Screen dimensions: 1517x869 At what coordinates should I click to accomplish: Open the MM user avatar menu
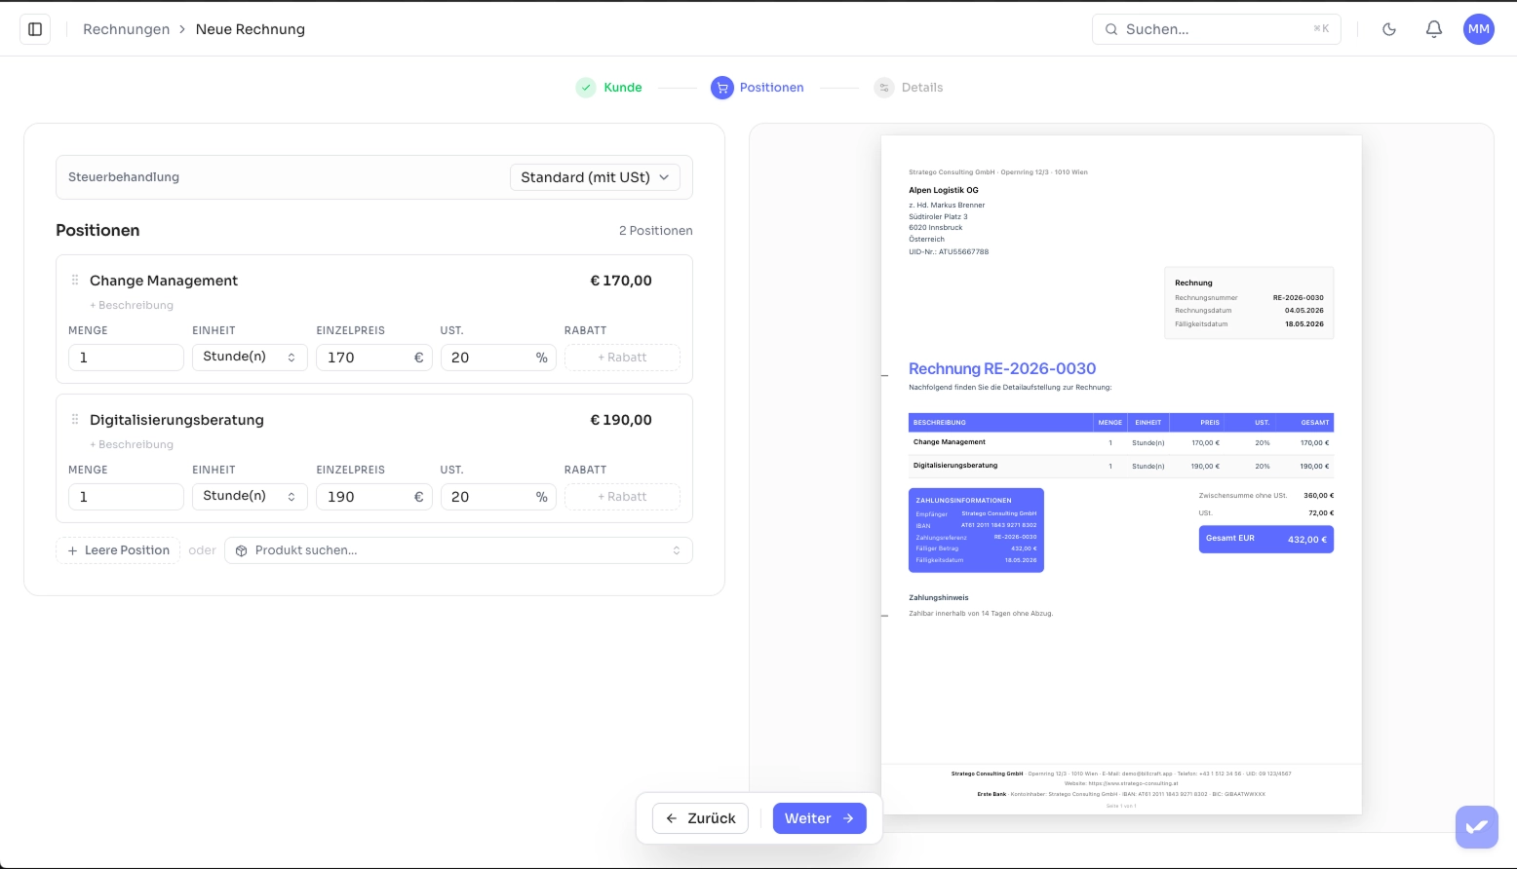click(x=1479, y=29)
